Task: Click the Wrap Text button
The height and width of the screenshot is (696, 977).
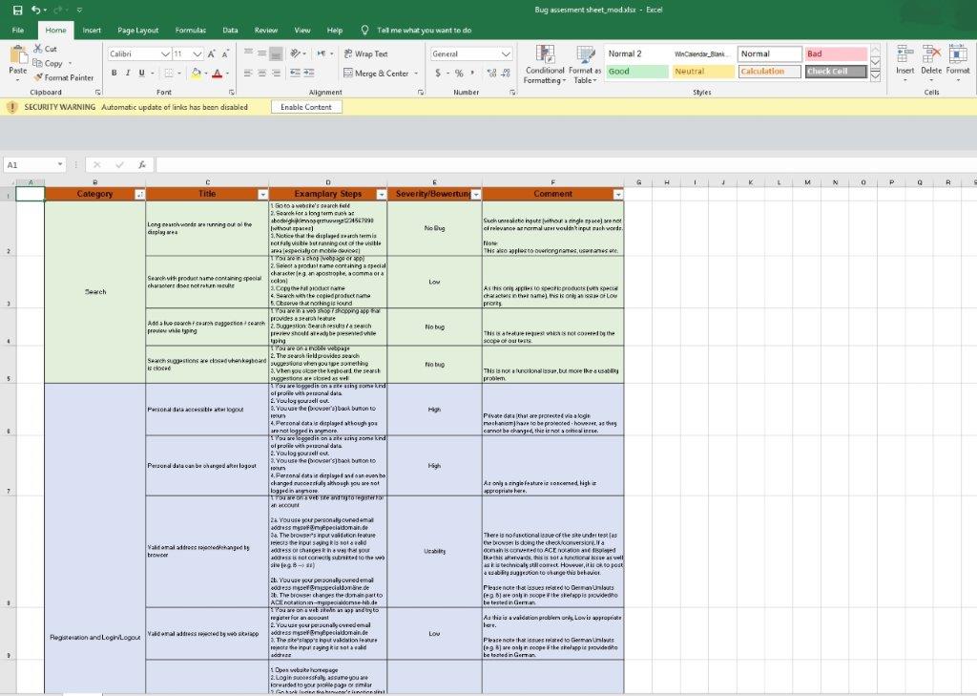Action: click(365, 54)
